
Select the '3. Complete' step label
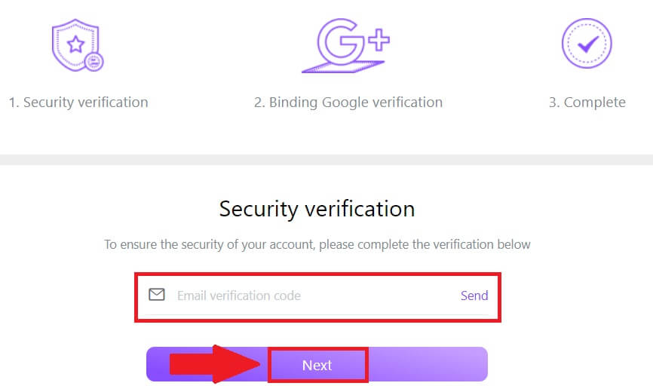[587, 103]
